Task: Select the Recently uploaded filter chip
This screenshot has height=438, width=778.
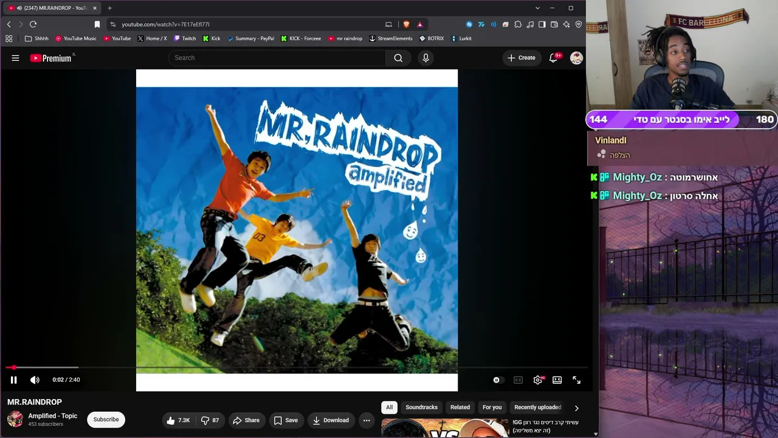Action: 537,407
